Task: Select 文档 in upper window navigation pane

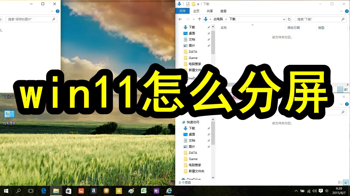Action: [x=192, y=40]
